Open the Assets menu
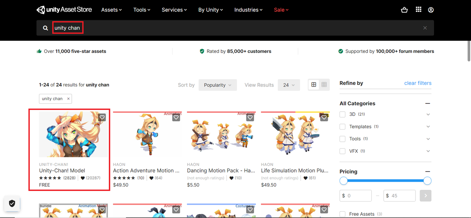The image size is (471, 218). point(111,10)
